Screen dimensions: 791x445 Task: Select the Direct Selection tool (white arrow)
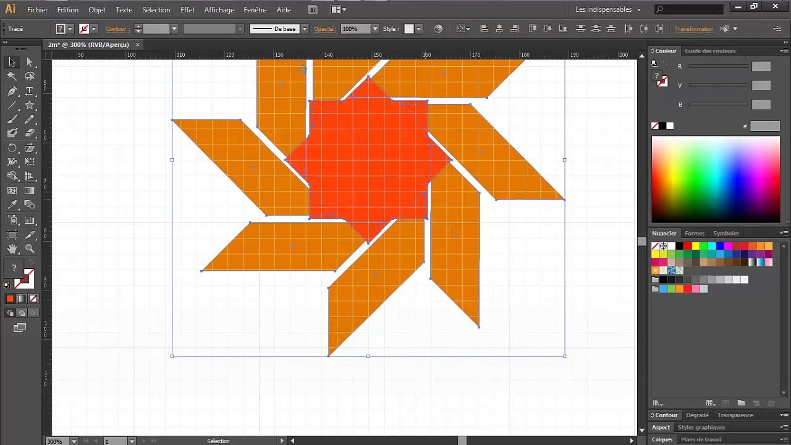[30, 62]
